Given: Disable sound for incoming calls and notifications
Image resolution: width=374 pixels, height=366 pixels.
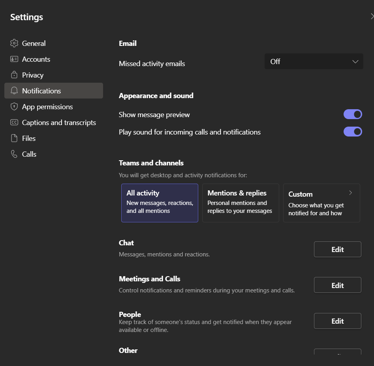Looking at the screenshot, I should click(353, 131).
